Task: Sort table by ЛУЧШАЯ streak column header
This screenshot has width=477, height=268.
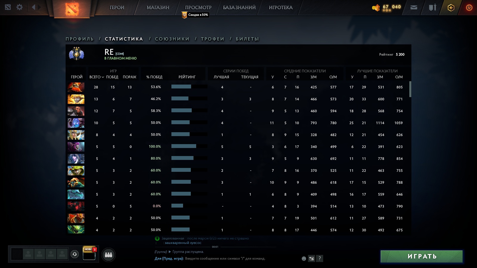Action: tap(221, 77)
